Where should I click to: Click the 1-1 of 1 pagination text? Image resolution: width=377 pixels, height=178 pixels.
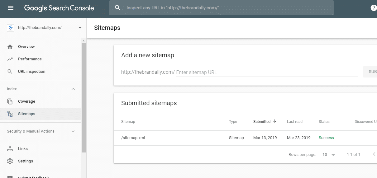click(x=354, y=155)
